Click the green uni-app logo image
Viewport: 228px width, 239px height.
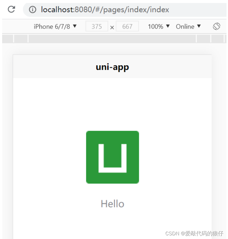[x=112, y=157]
